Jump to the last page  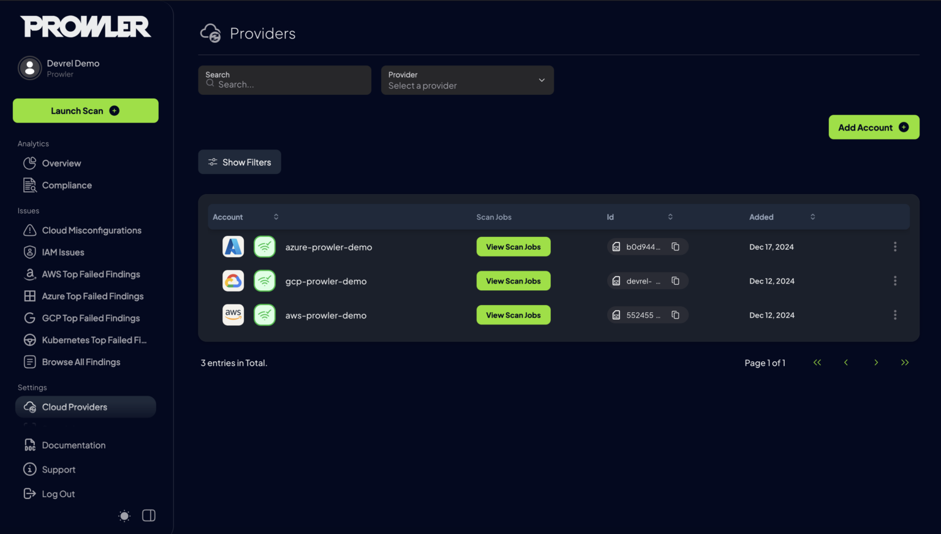904,363
